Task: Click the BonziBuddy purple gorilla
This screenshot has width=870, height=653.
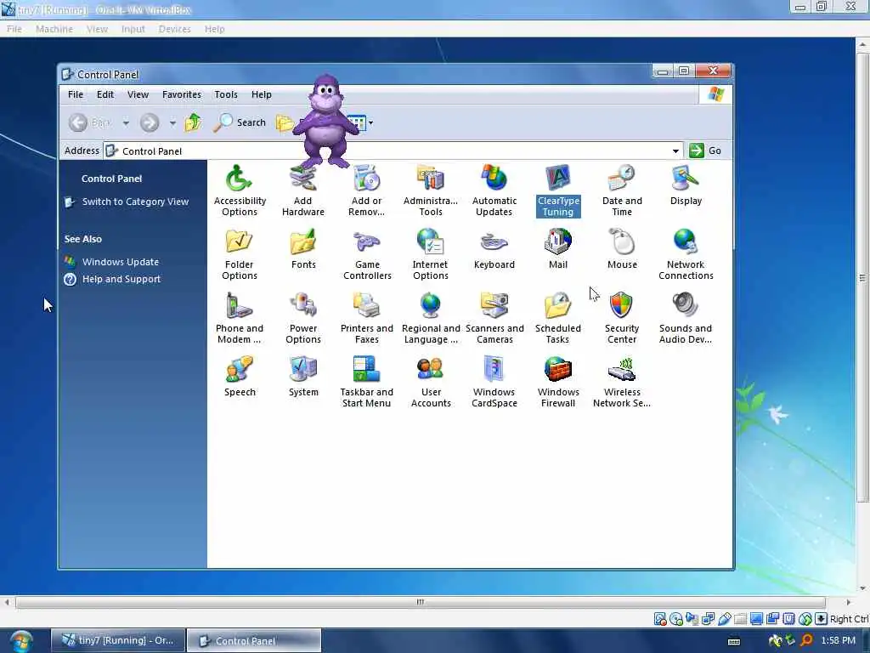Action: click(325, 121)
